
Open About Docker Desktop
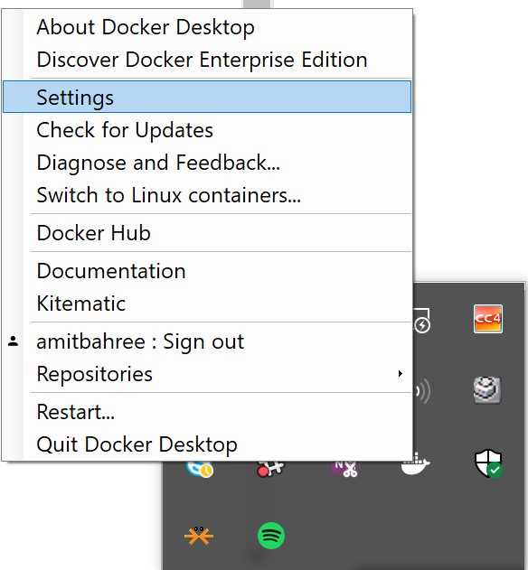[207, 27]
